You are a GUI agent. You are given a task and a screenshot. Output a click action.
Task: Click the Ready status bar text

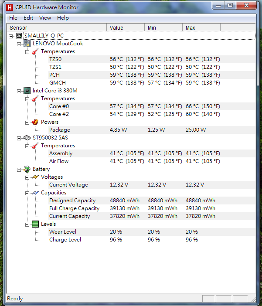coord(15,299)
